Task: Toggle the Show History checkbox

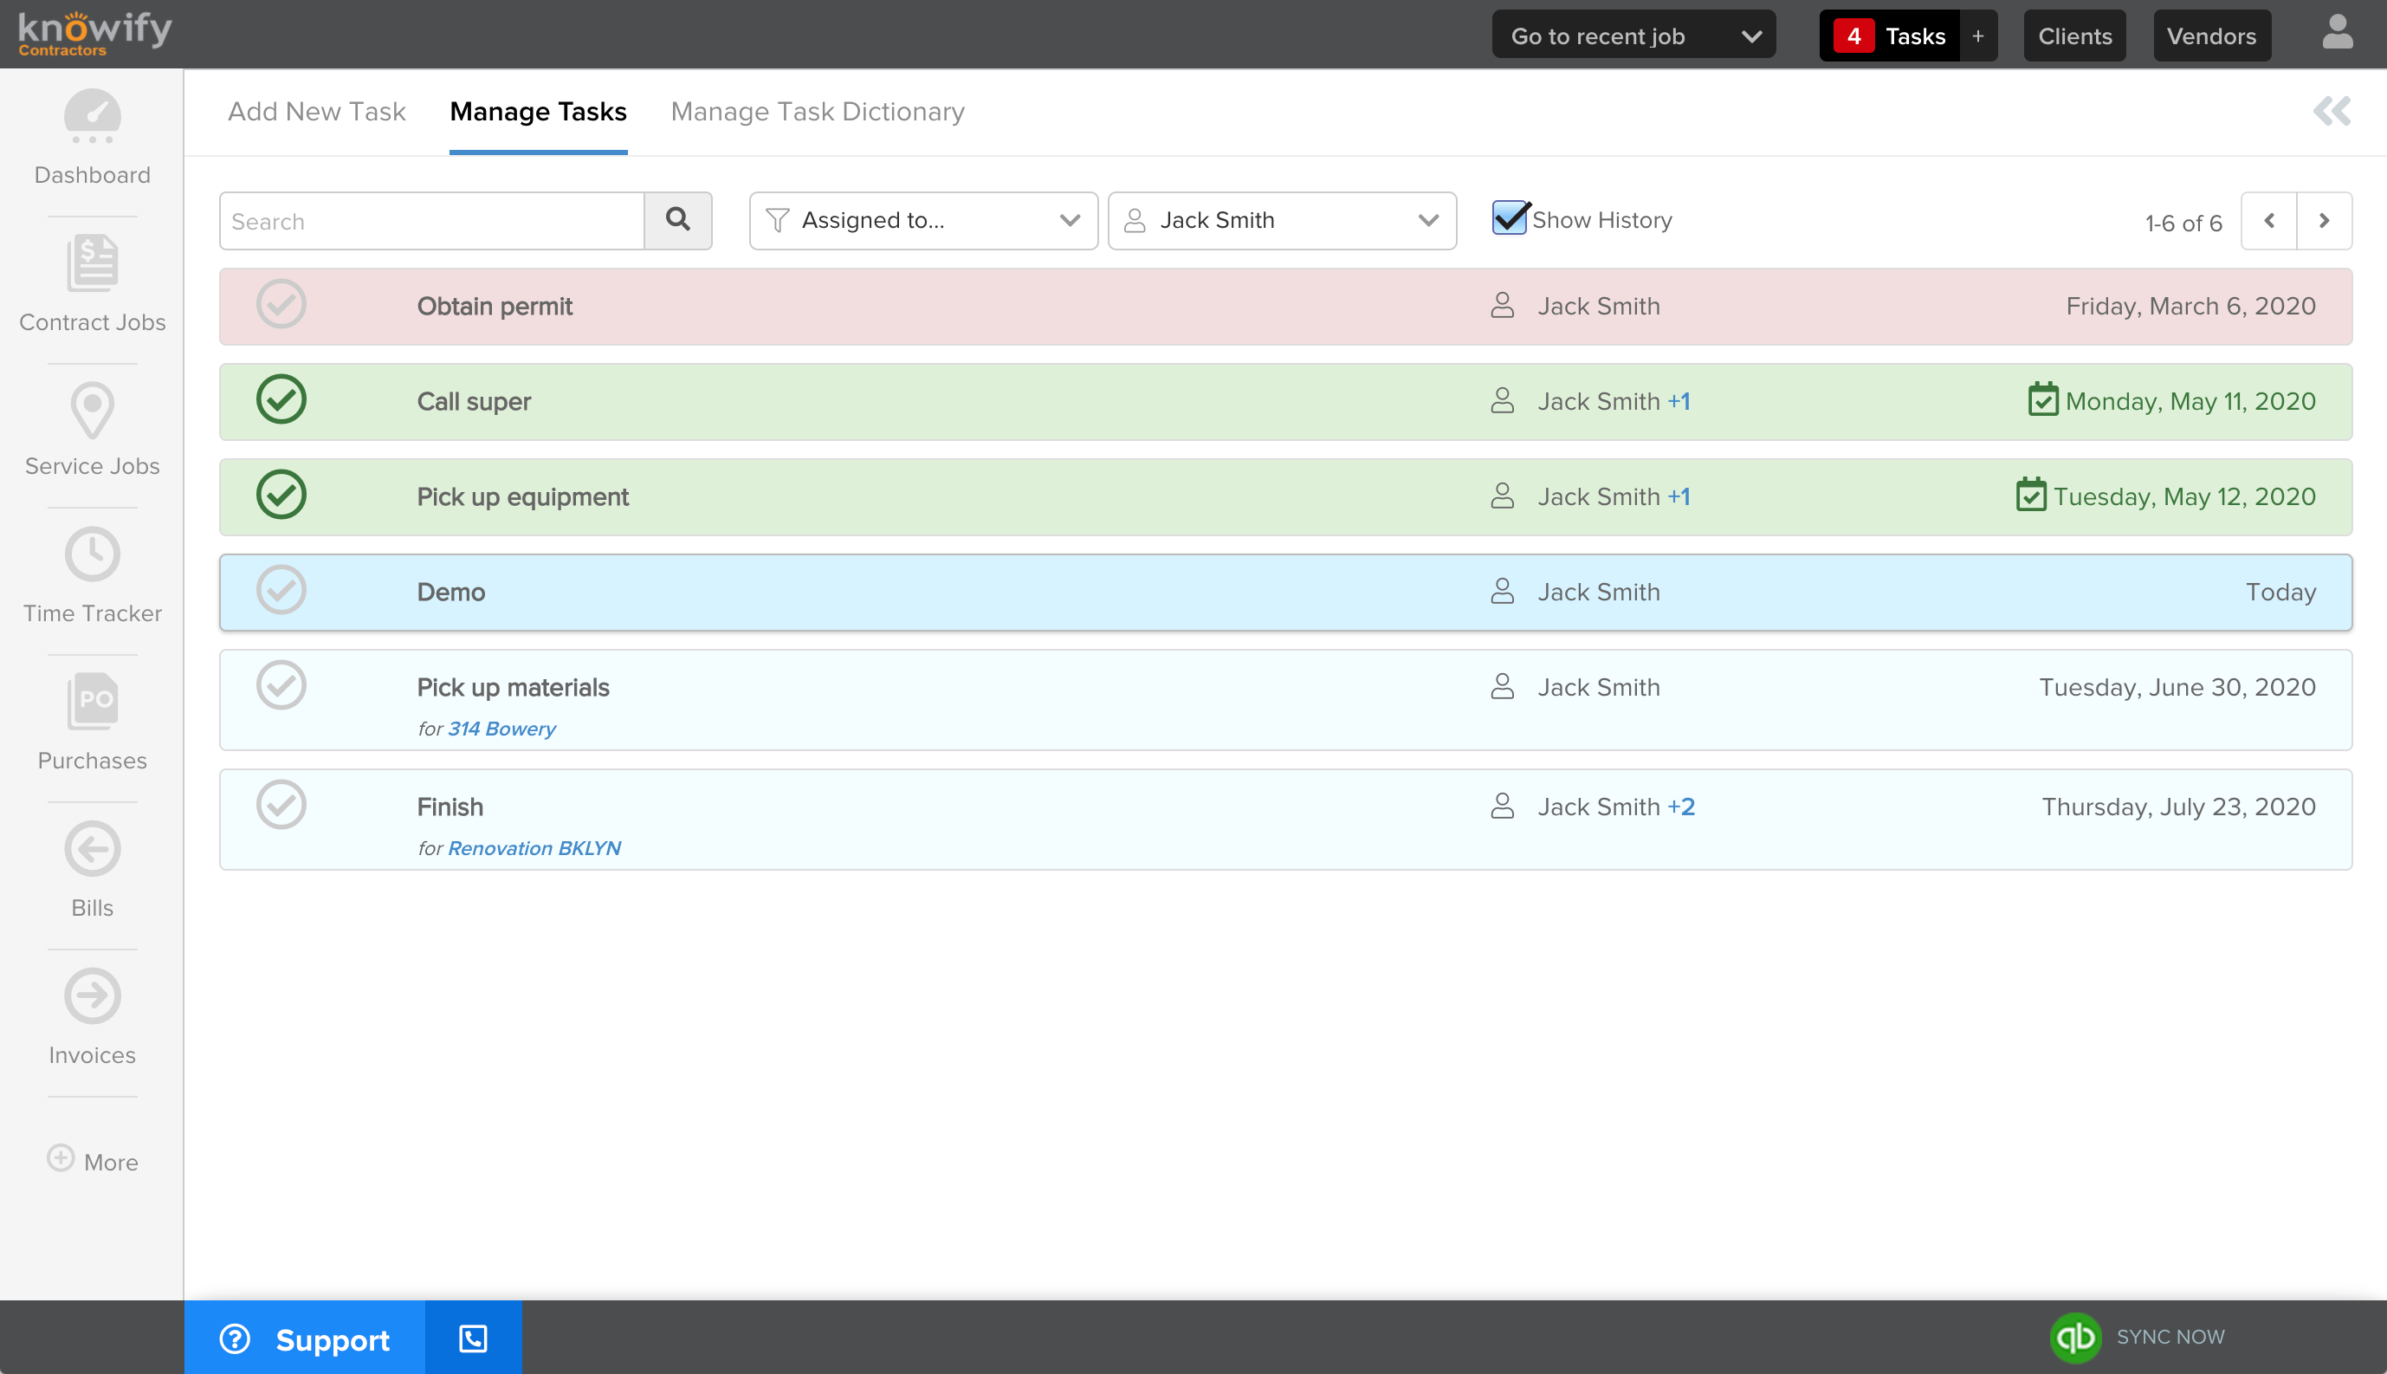Action: tap(1510, 218)
